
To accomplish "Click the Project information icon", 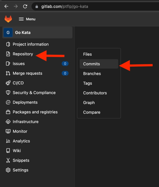I will tap(8, 44).
